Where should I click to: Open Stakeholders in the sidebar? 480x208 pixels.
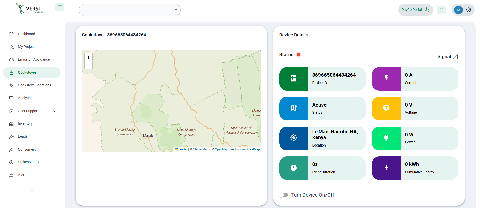[32, 162]
